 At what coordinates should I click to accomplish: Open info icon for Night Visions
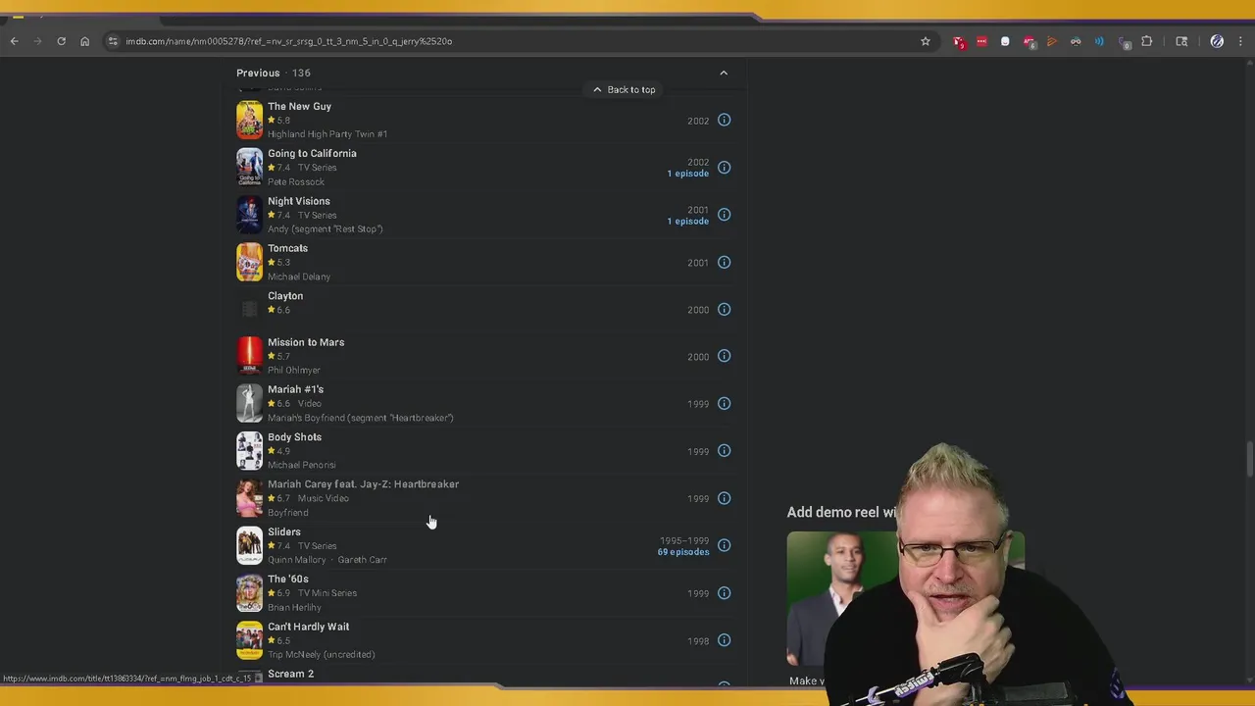[x=724, y=215]
